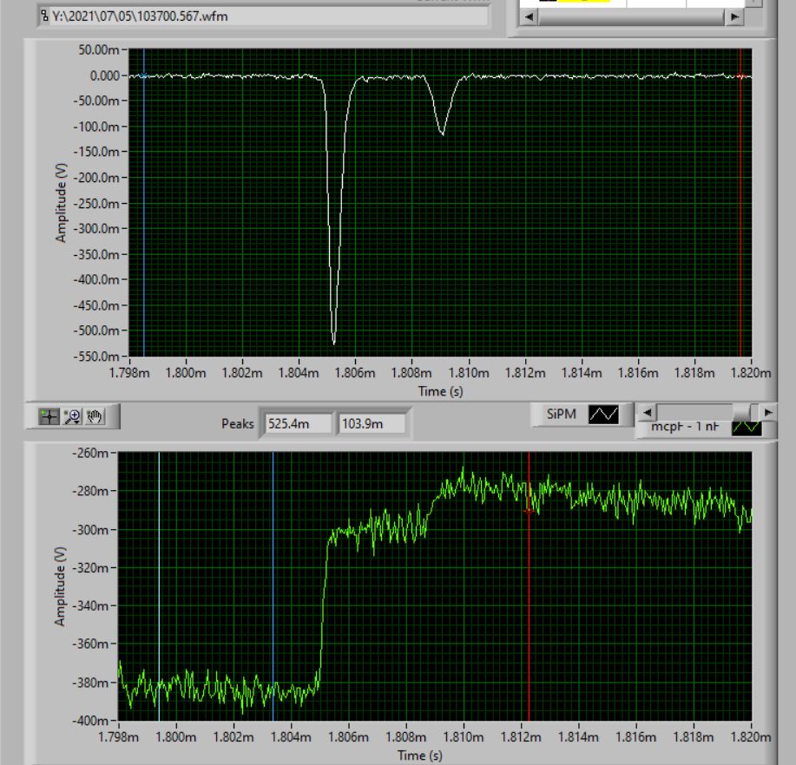This screenshot has height=765, width=796.
Task: Click top graph Y-axis tick -300.0m
Action: pos(96,229)
